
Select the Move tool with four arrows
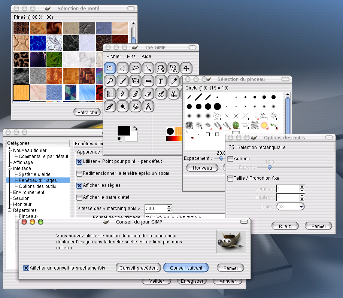(186, 69)
